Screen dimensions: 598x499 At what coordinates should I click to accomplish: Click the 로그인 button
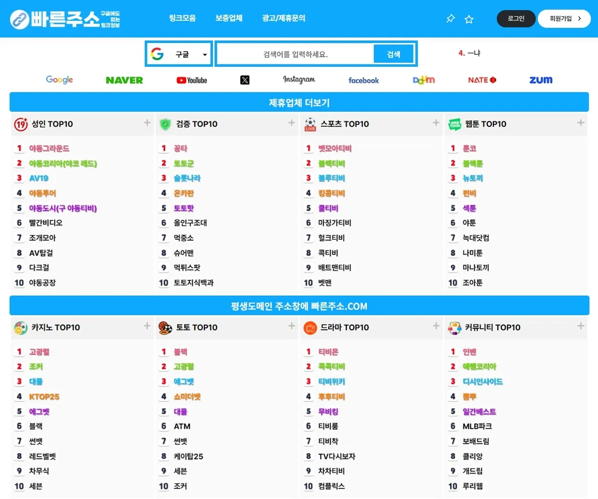tap(516, 19)
